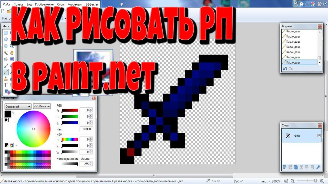Click the << Меньше button
Viewport: 328px width, 184px height.
tap(42, 106)
